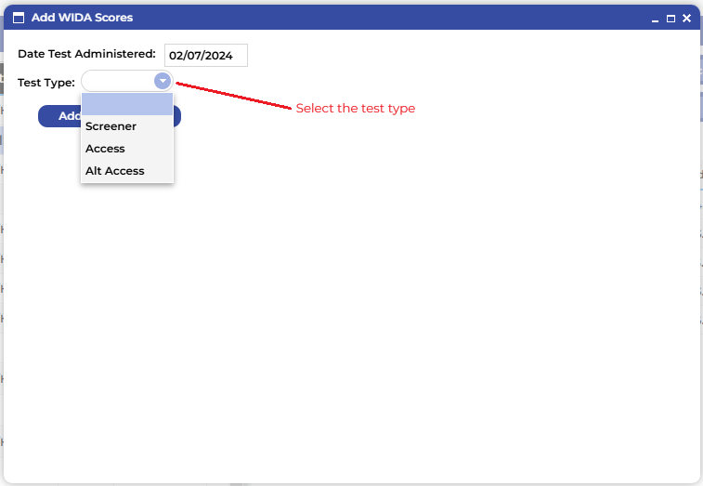The height and width of the screenshot is (486, 703).
Task: Click the Test Type label
Action: pos(46,83)
